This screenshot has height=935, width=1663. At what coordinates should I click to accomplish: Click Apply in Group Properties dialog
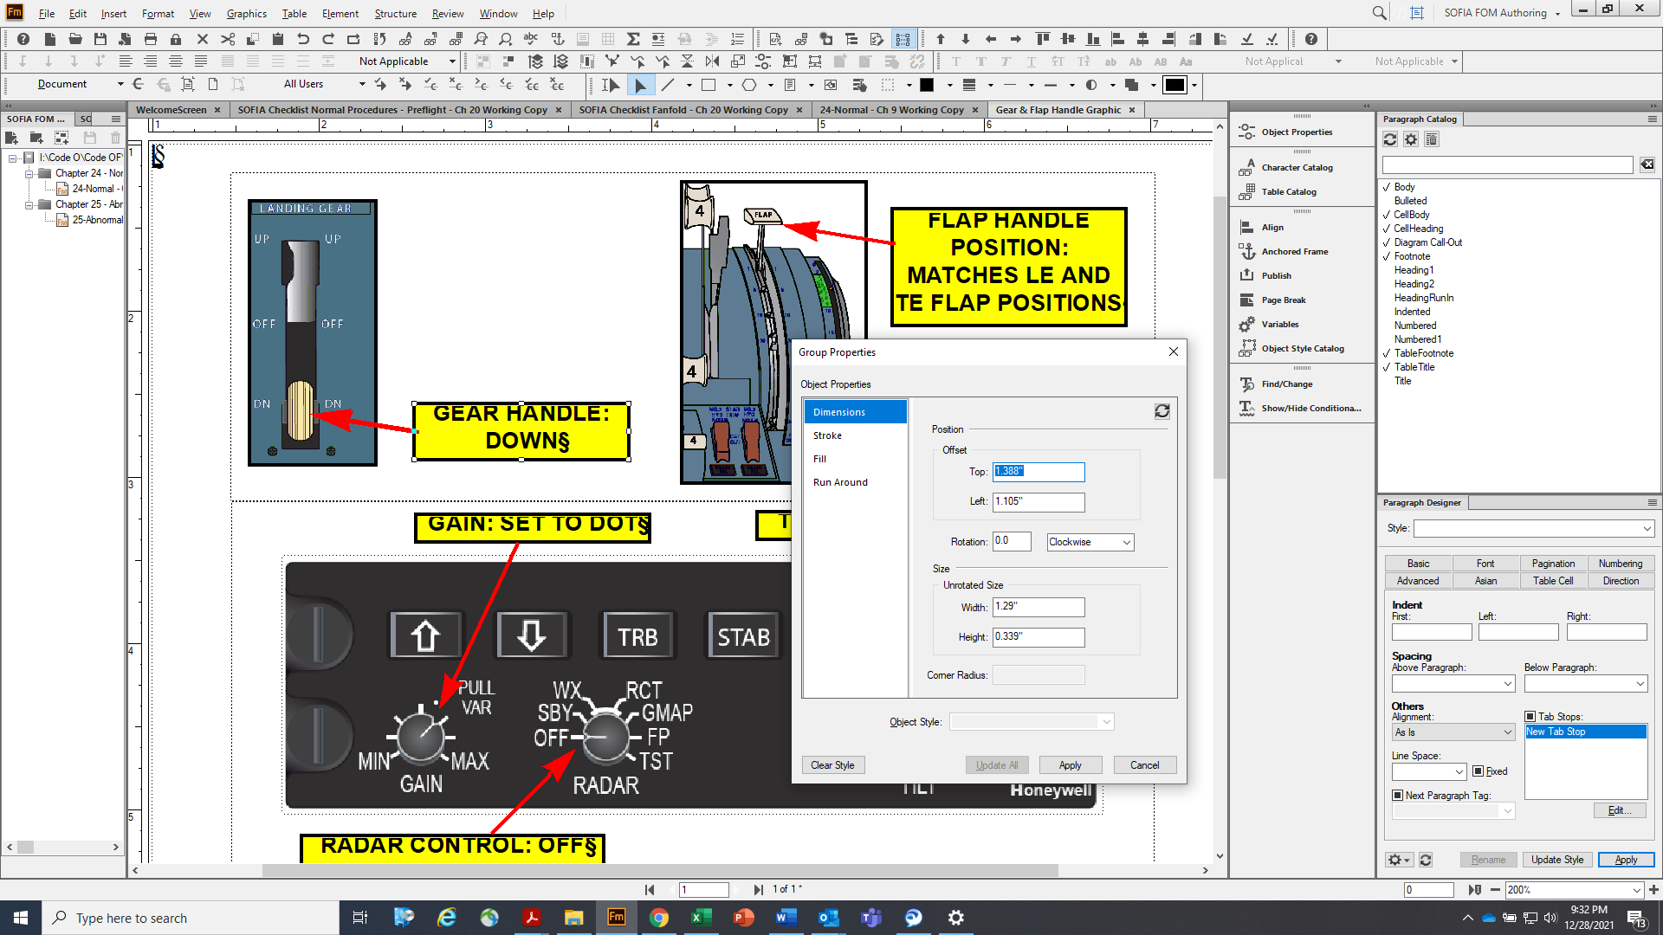pos(1071,764)
